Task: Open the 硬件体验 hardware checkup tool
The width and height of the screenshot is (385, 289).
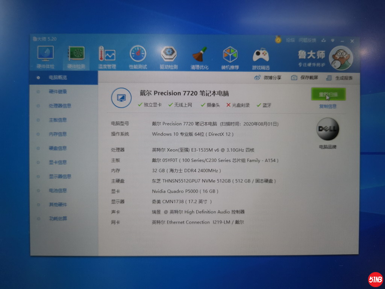Action: 45,57
